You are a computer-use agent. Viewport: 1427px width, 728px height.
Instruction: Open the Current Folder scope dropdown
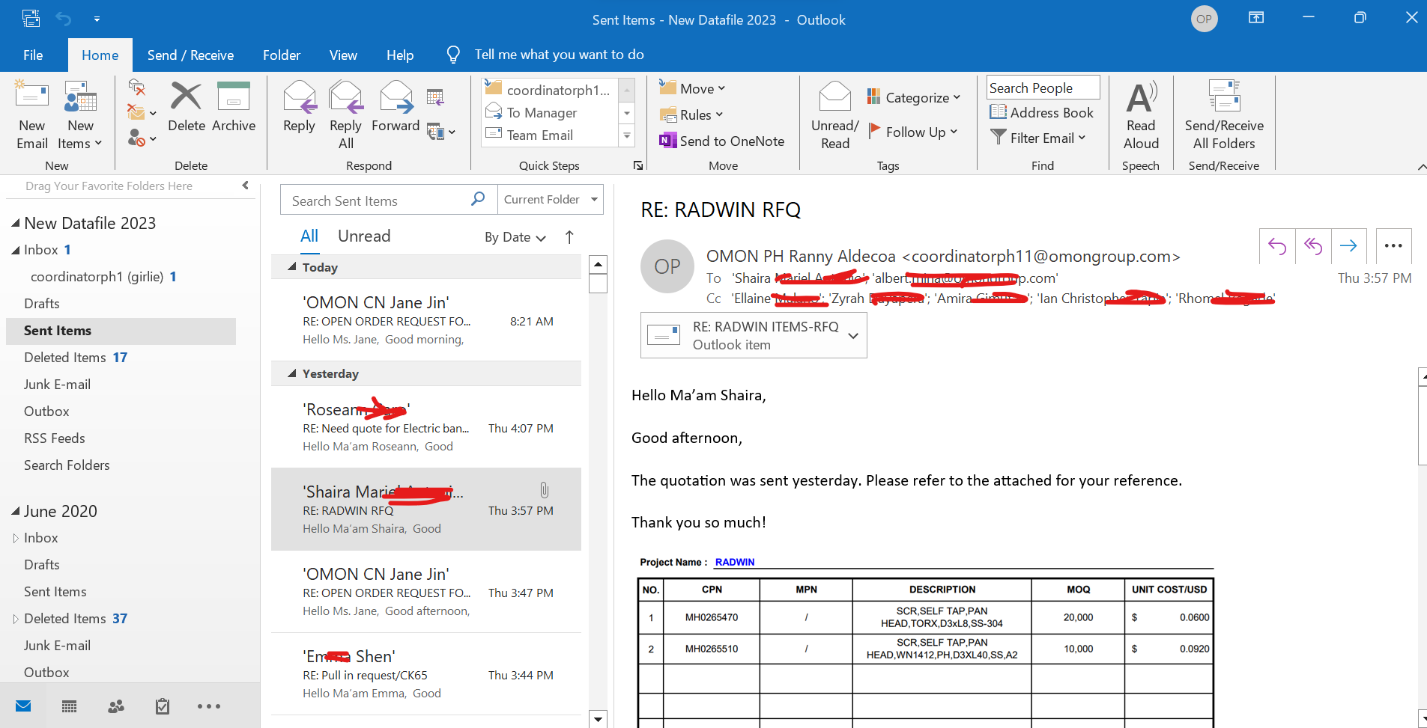tap(551, 200)
